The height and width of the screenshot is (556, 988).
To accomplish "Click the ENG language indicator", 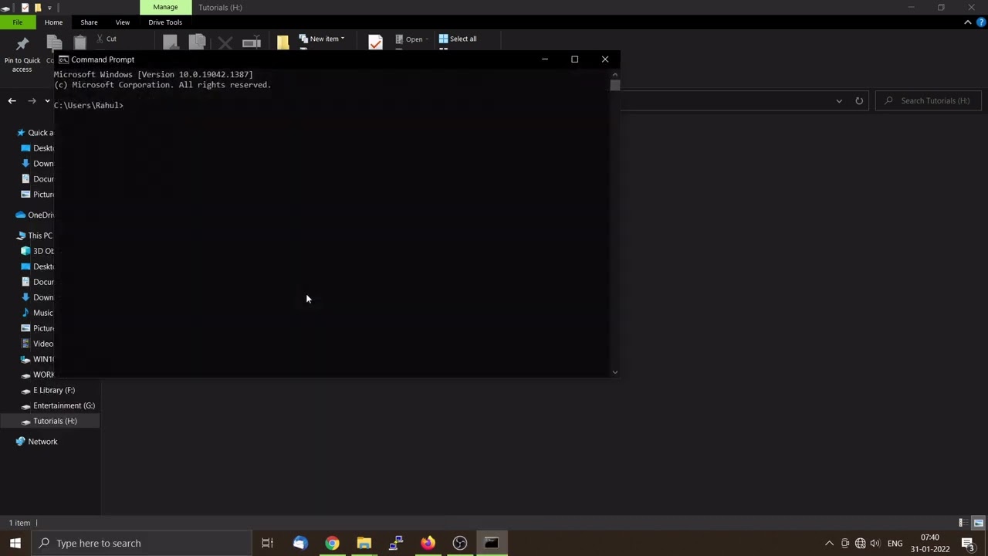I will click(x=895, y=543).
